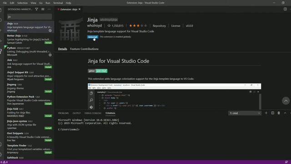The height and width of the screenshot is (164, 291).
Task: Install the Jinja language support extension
Action: coord(48,67)
